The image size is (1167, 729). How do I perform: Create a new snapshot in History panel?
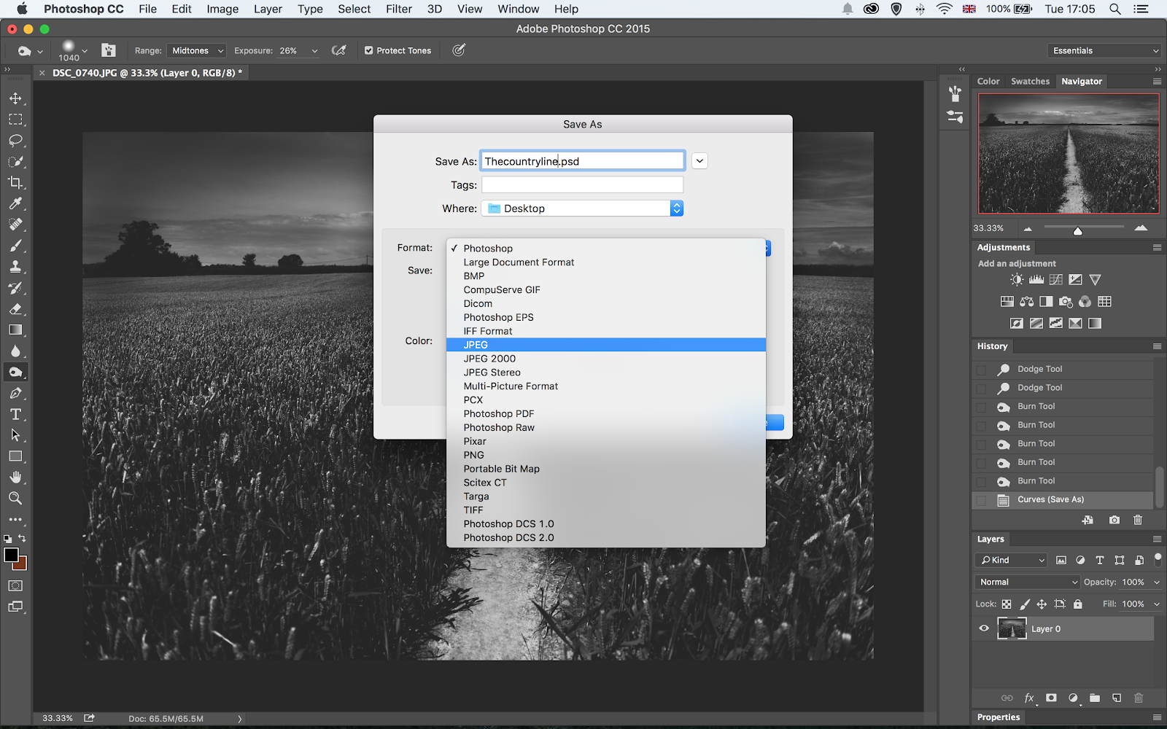(x=1114, y=520)
